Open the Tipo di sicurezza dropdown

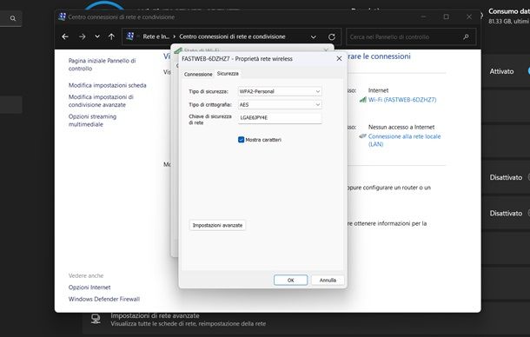point(280,91)
